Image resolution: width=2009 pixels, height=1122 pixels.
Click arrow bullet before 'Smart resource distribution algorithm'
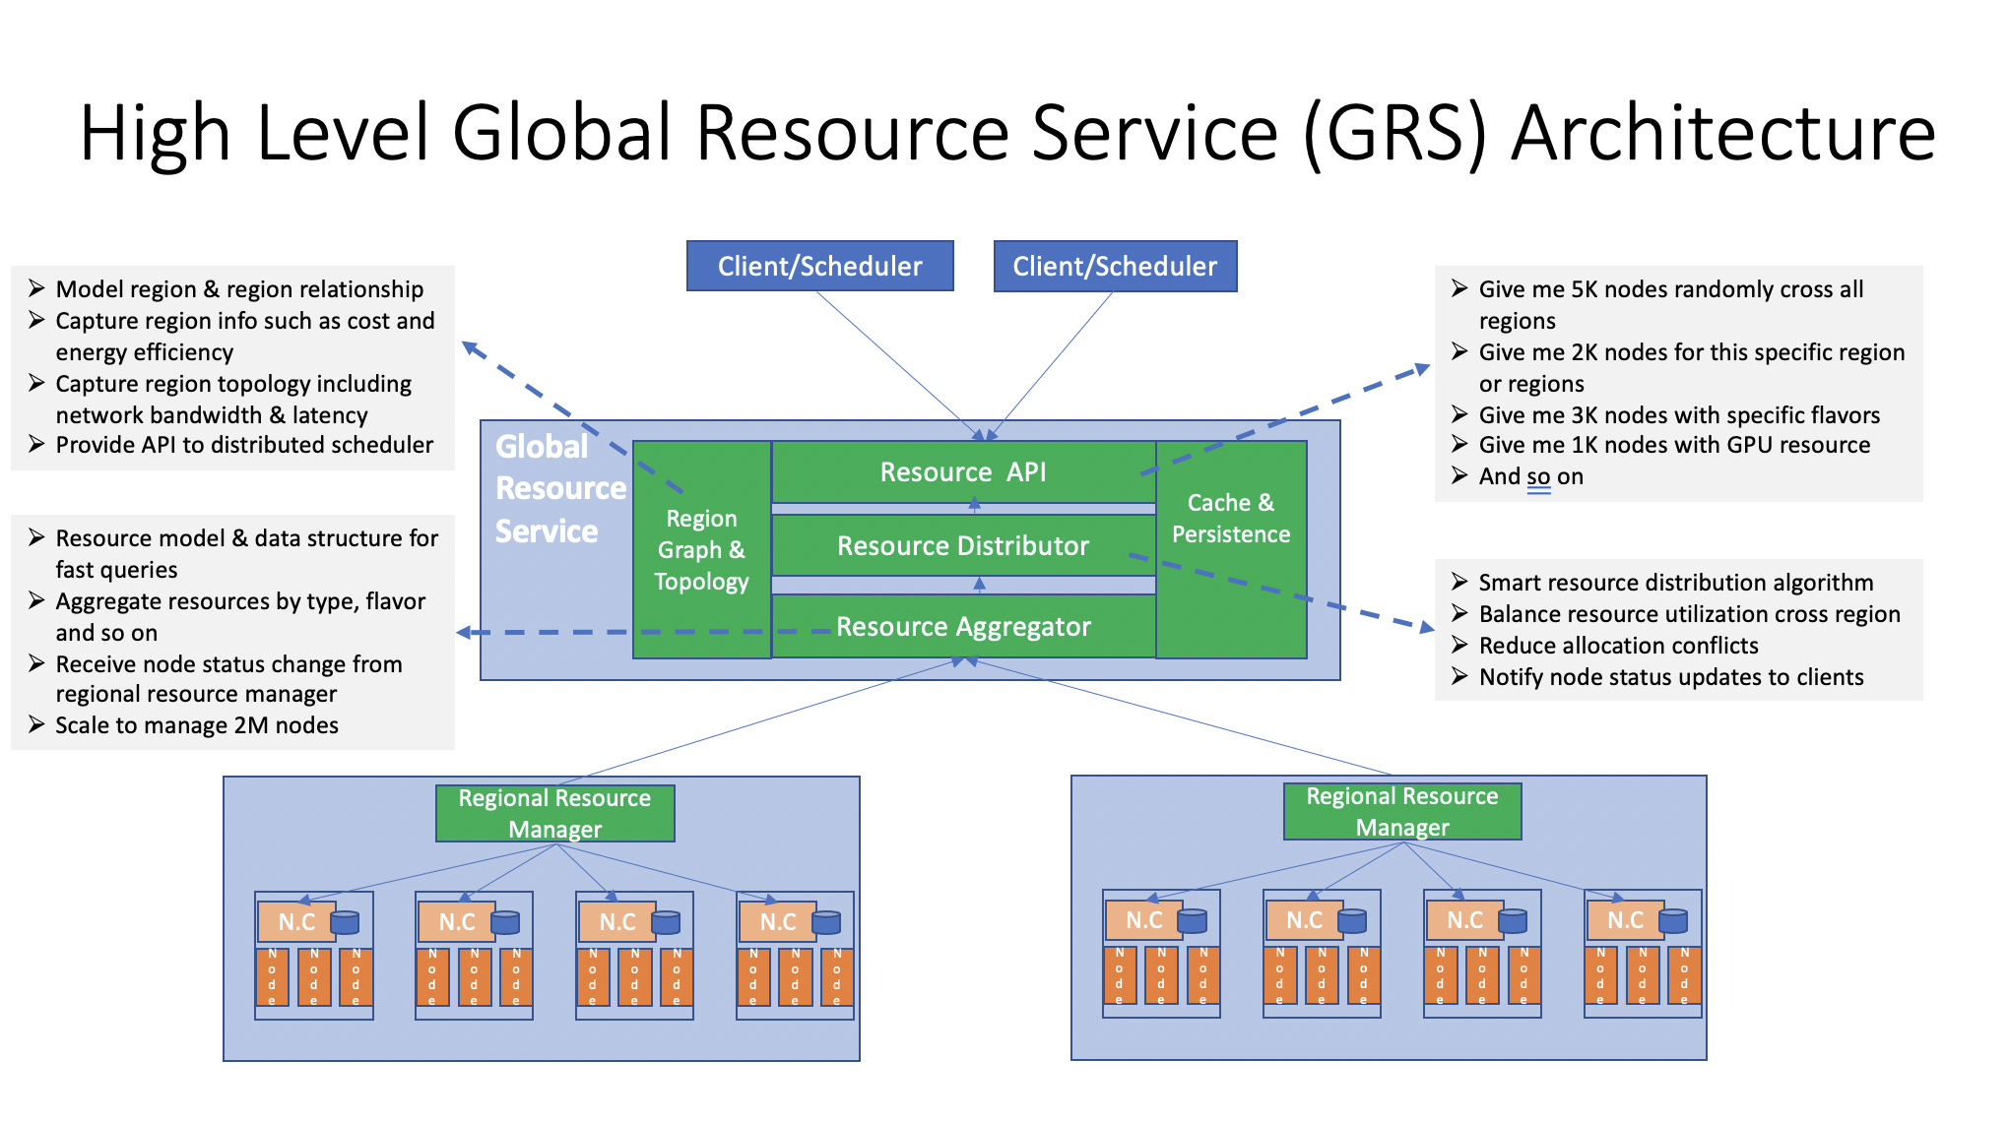coord(1459,582)
